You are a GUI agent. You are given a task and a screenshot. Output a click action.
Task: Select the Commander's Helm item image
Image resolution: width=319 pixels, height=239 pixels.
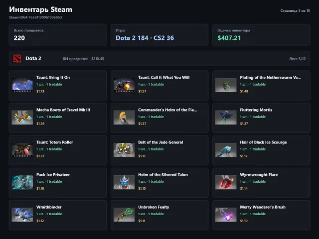[x=124, y=118]
